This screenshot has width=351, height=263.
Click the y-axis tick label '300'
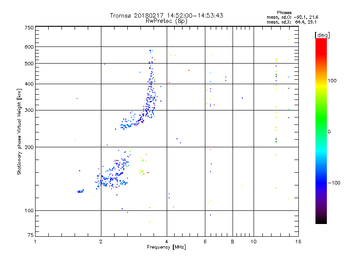click(x=29, y=110)
